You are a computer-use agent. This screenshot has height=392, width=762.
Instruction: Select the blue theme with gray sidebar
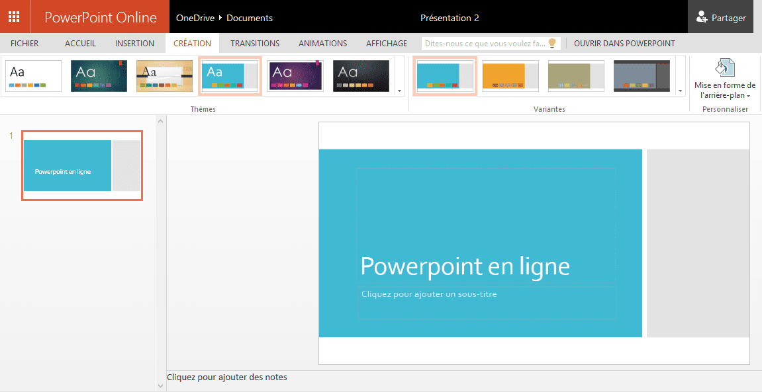(x=230, y=76)
